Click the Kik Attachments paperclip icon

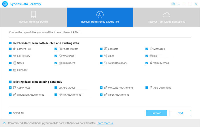pos(60,95)
